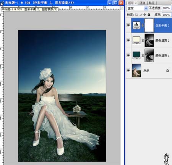
Task: Click lock image pixels brush icon
Action: pos(141,15)
